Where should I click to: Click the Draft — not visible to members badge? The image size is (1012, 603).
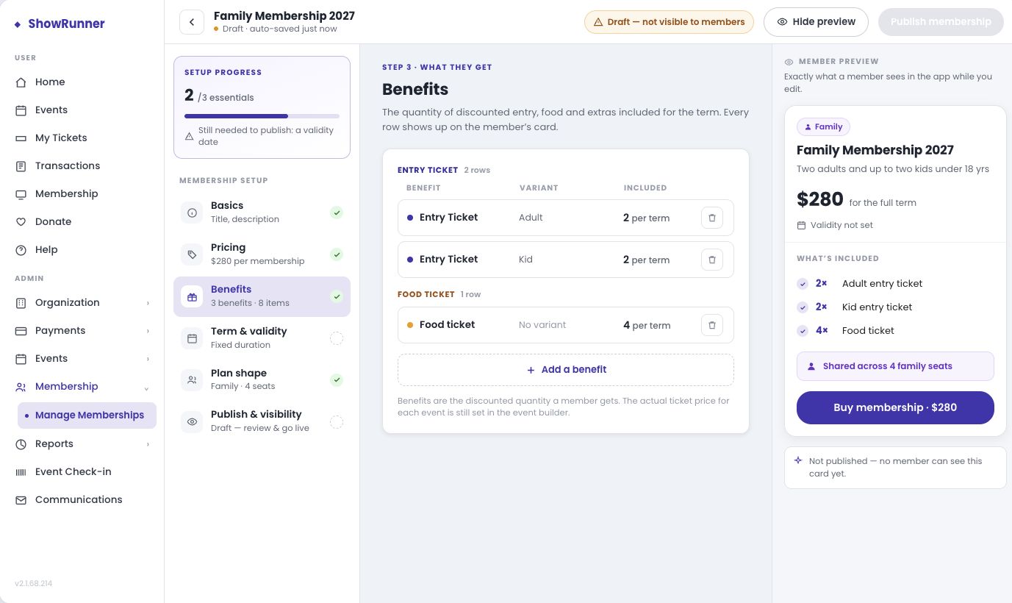tap(669, 22)
